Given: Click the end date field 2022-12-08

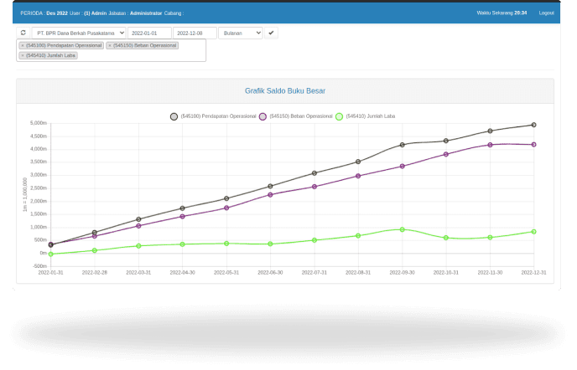Looking at the screenshot, I should tap(195, 33).
